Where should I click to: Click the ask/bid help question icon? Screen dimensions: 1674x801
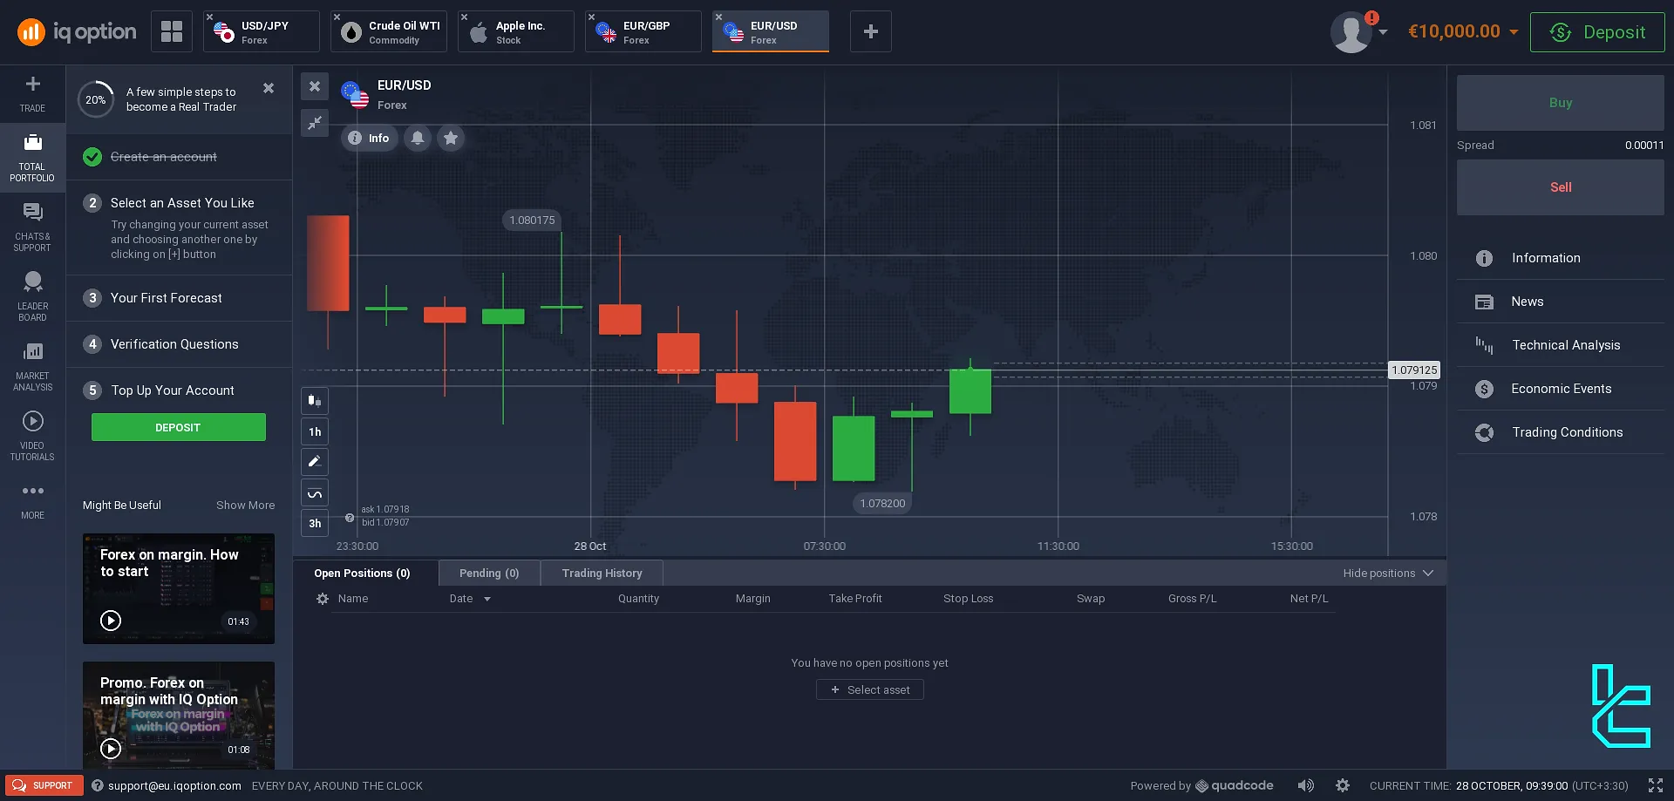pyautogui.click(x=350, y=518)
